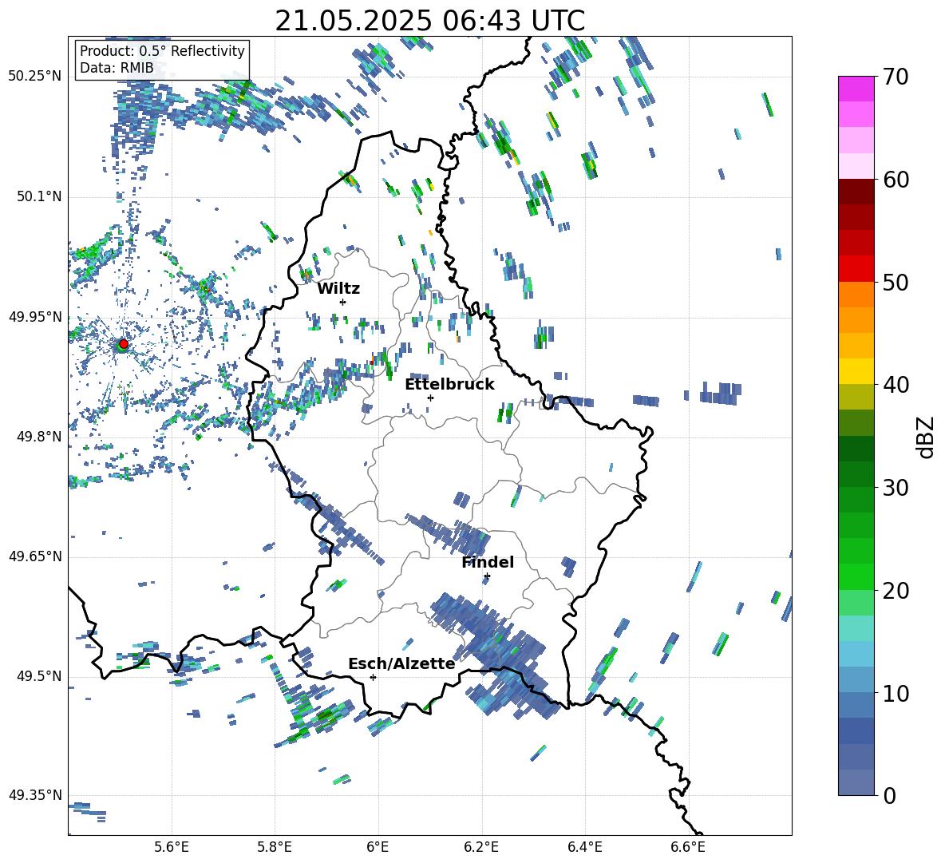The height and width of the screenshot is (863, 945).
Task: Click the 50.1°N latitude label
Action: (x=38, y=196)
